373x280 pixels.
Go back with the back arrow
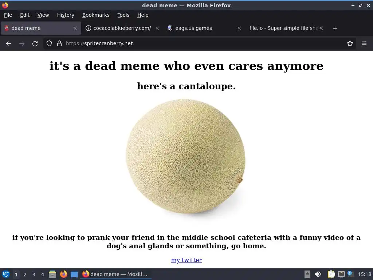click(x=9, y=44)
